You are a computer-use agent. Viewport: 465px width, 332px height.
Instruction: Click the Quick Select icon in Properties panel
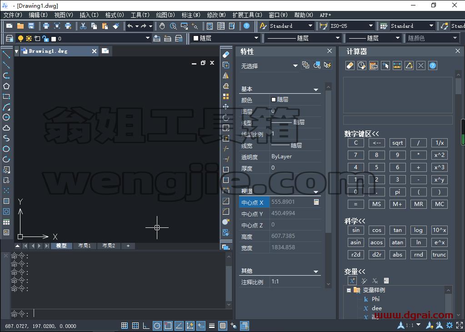[327, 65]
